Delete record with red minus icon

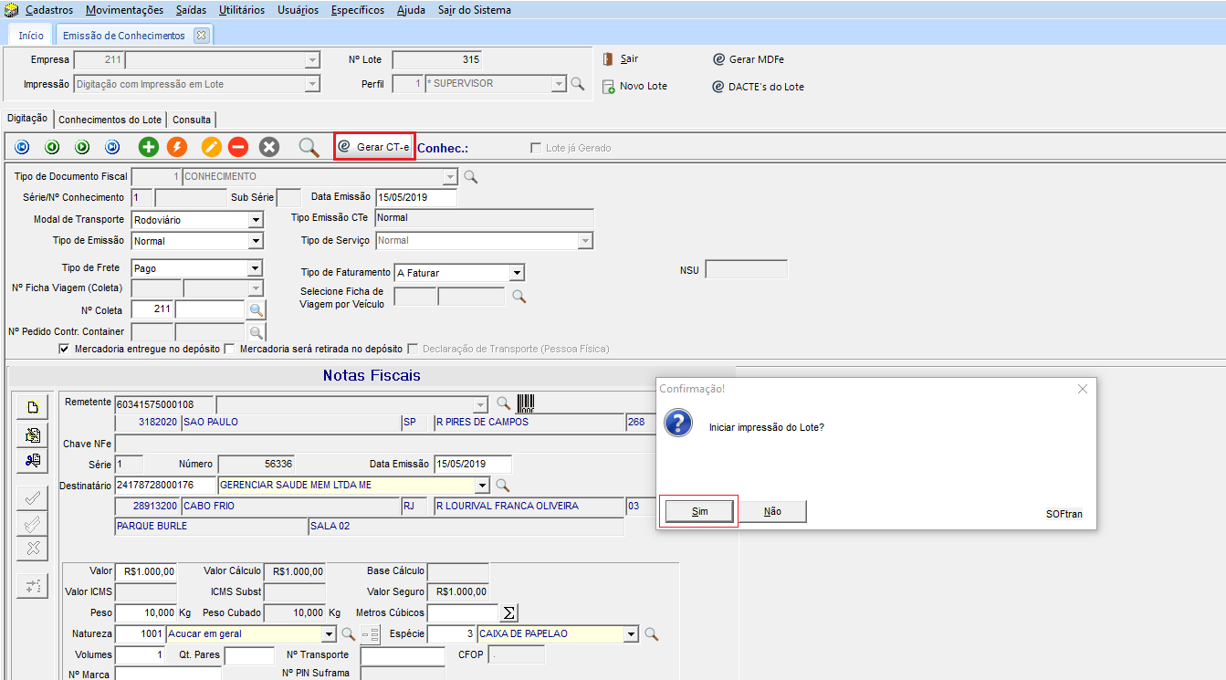(x=237, y=147)
